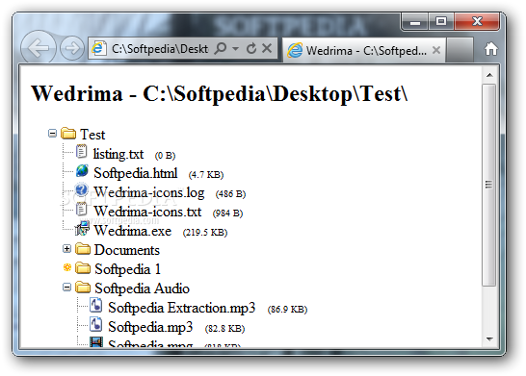Image resolution: width=526 pixels, height=376 pixels.
Task: Click the scrollbar down arrow
Action: [x=489, y=339]
